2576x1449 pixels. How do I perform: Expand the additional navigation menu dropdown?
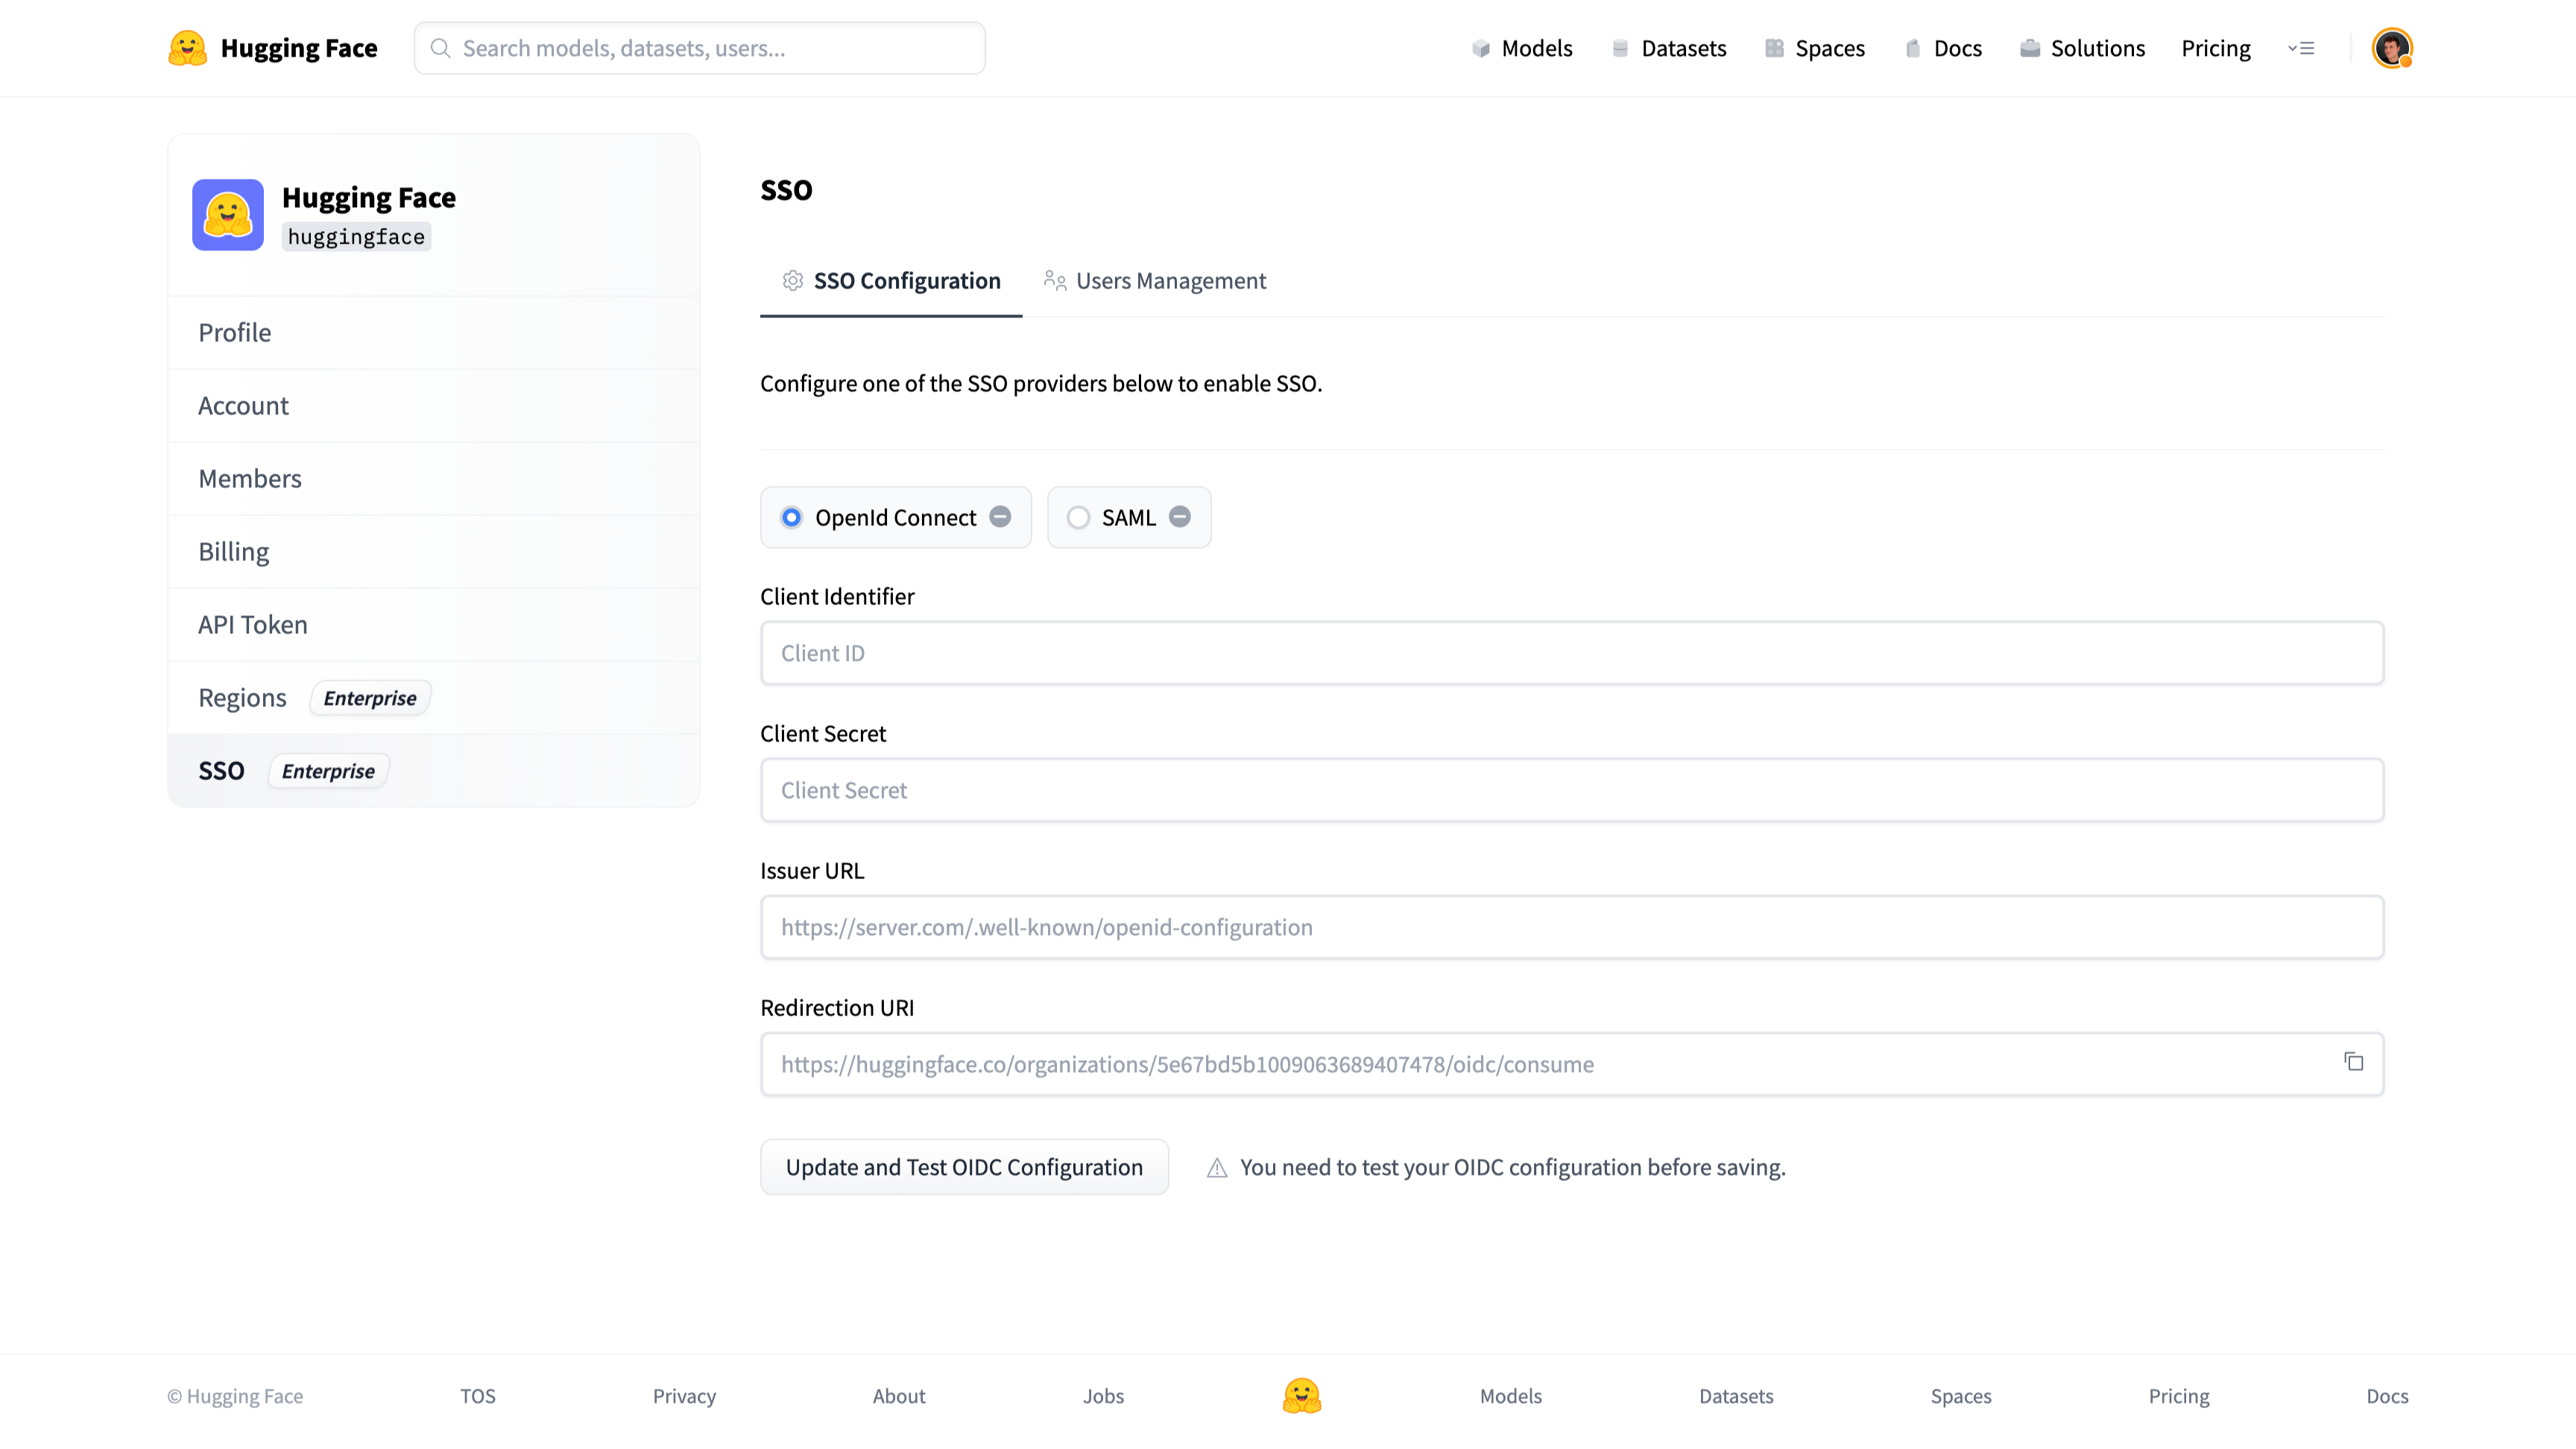pyautogui.click(x=2301, y=48)
